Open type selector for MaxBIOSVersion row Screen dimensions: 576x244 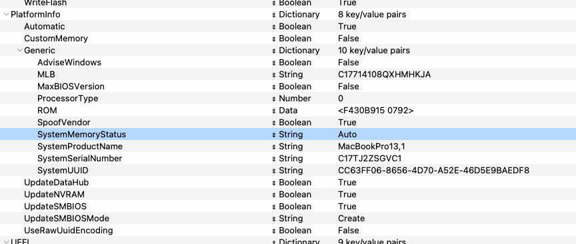[x=274, y=87]
